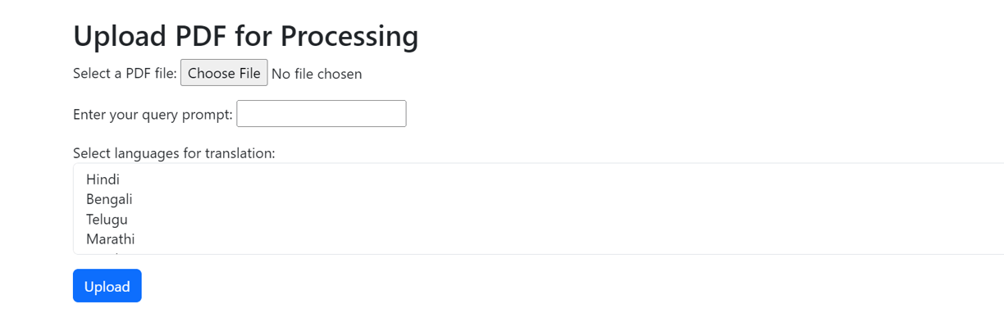This screenshot has width=1004, height=327.
Task: Click empty space right of Hindi option
Action: pyautogui.click(x=566, y=179)
